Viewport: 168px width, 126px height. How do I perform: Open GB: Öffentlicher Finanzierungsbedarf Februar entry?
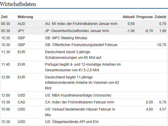pos(81,45)
